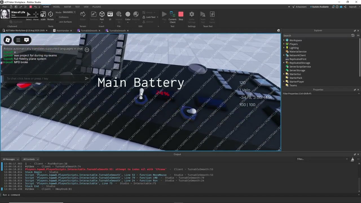This screenshot has height=203, width=361.
Task: Open the Color picker dropdown arrow
Action: [x=128, y=22]
